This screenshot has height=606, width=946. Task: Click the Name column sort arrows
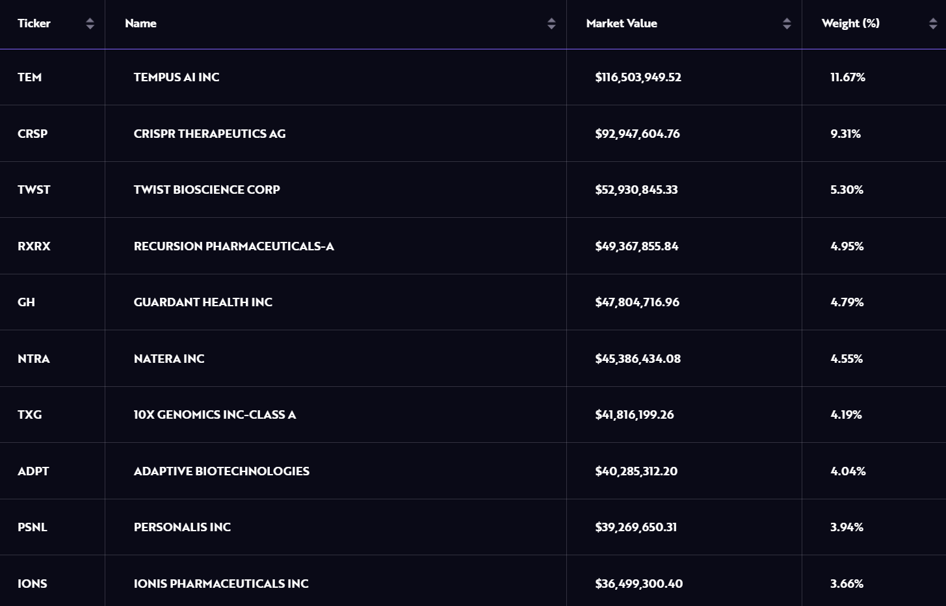551,24
